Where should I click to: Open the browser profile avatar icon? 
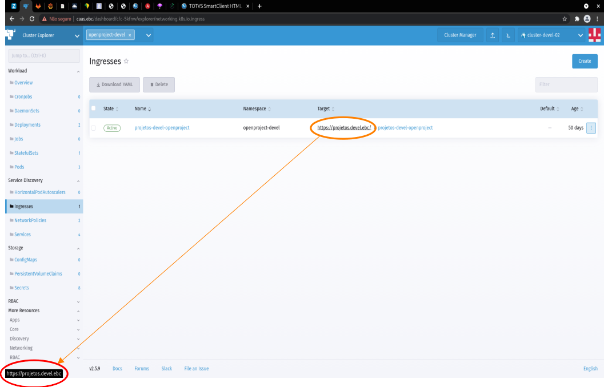click(x=586, y=18)
